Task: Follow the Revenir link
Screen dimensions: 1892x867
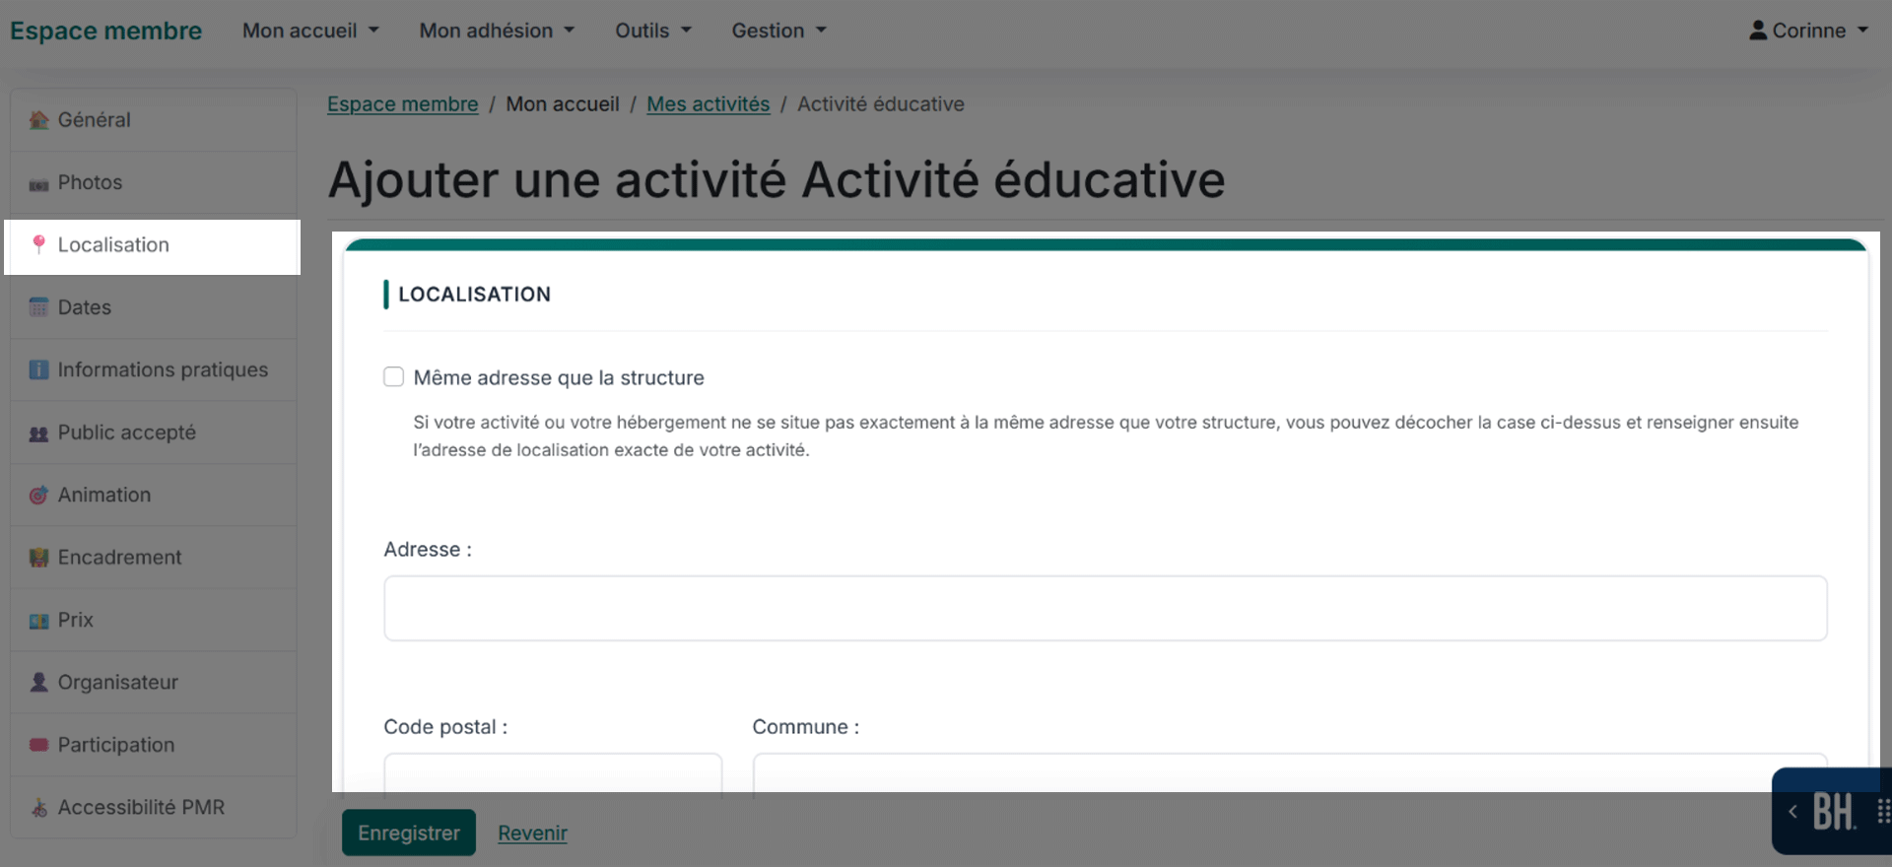Action: click(532, 834)
